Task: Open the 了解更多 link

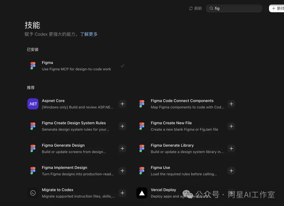Action: [x=89, y=34]
